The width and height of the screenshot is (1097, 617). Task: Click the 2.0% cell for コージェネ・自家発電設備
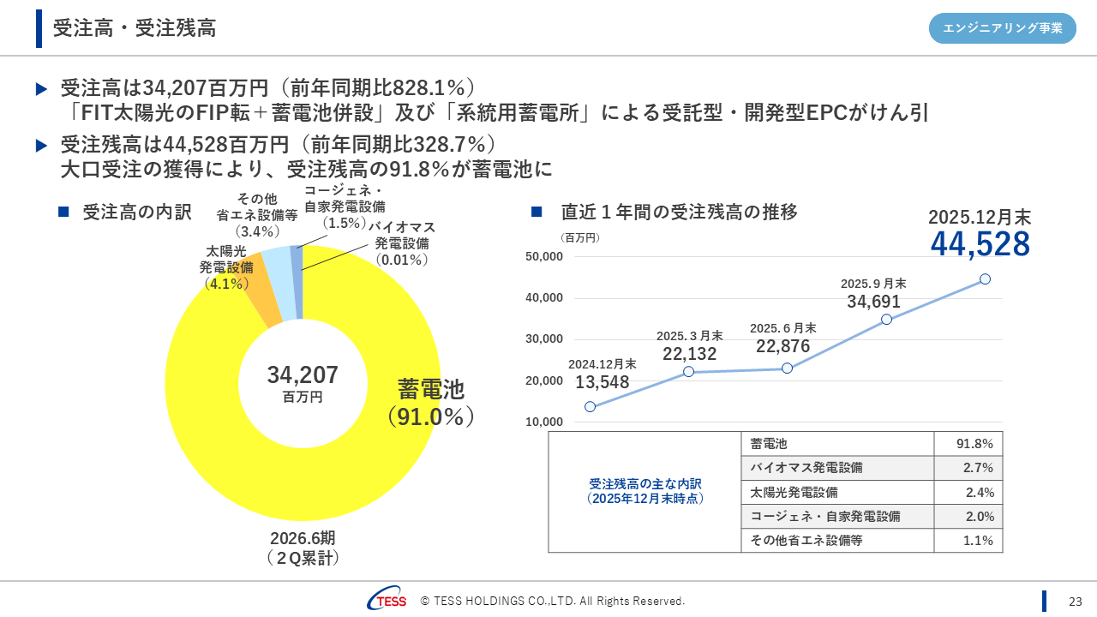[x=968, y=517]
